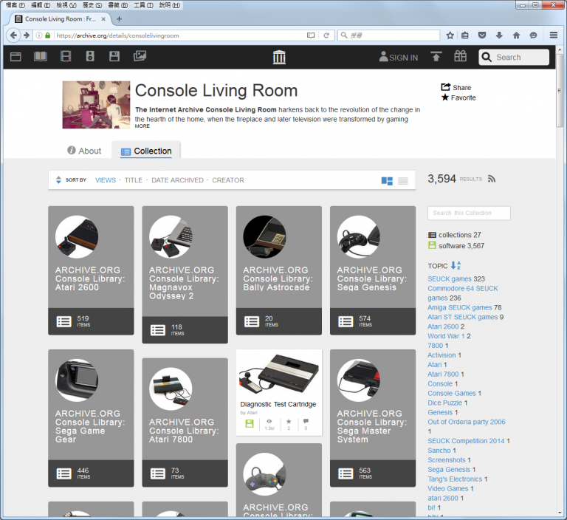Open the Sega Master System library tile
The width and height of the screenshot is (567, 520).
[373, 418]
